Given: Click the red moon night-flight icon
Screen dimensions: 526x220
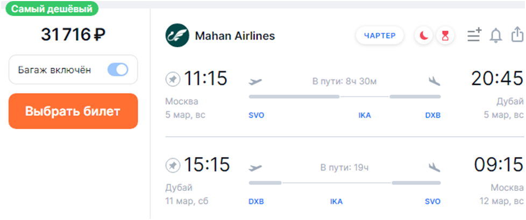Looking at the screenshot, I should (424, 36).
